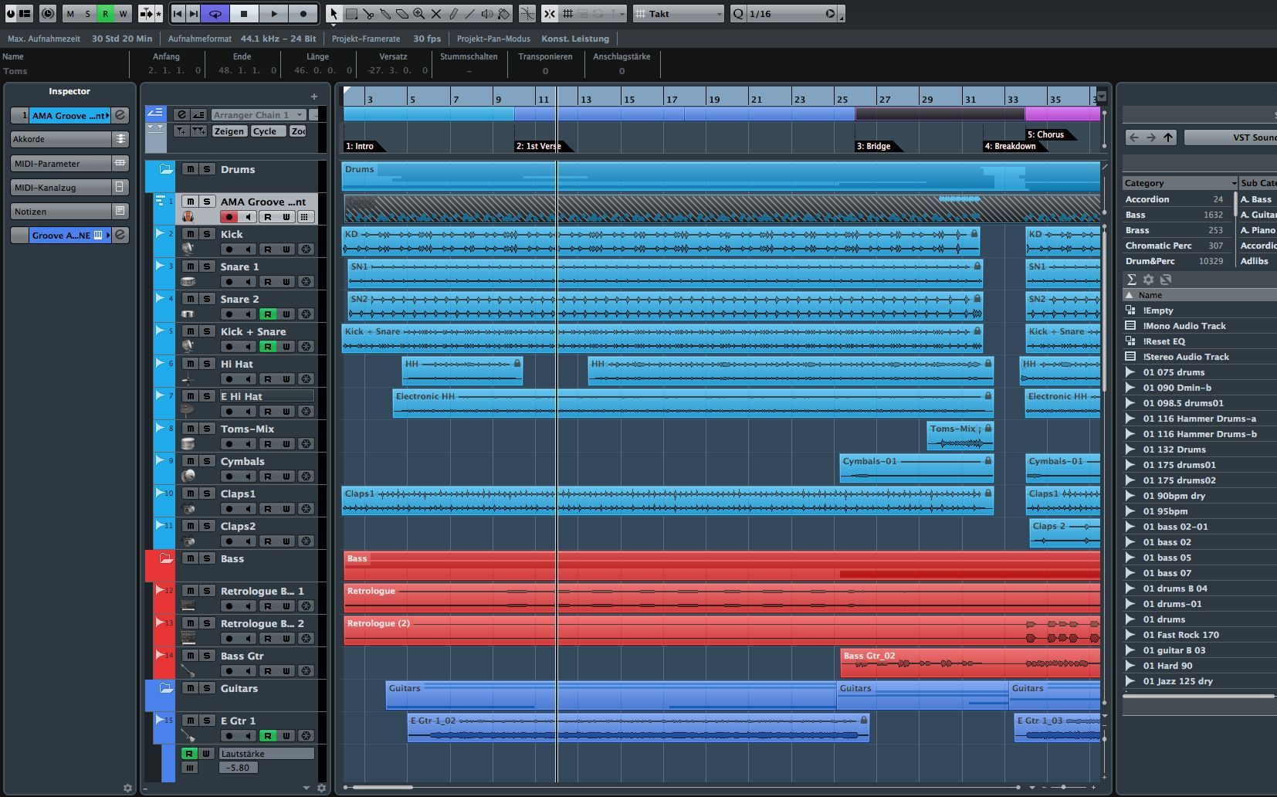Viewport: 1277px width, 797px height.
Task: Click the Guitars folder icon to collapse
Action: pyautogui.click(x=164, y=687)
